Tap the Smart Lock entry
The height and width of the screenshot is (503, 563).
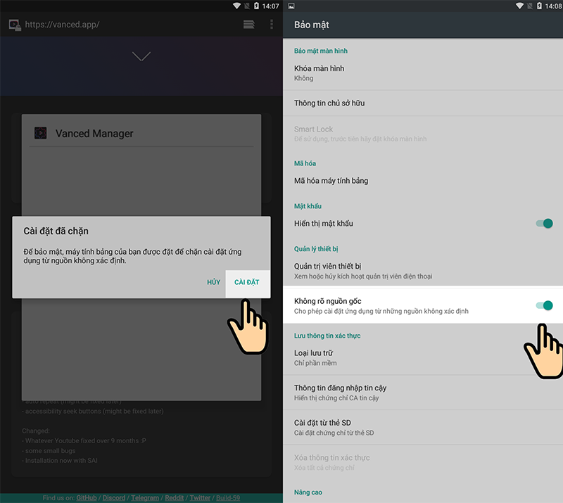423,134
